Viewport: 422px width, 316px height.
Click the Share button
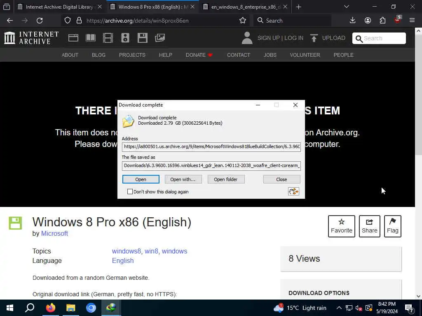click(370, 226)
